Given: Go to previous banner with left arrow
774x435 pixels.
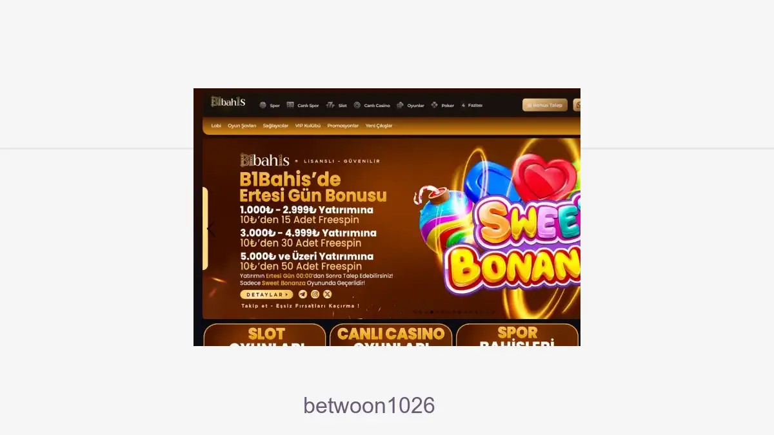Looking at the screenshot, I should pyautogui.click(x=211, y=229).
